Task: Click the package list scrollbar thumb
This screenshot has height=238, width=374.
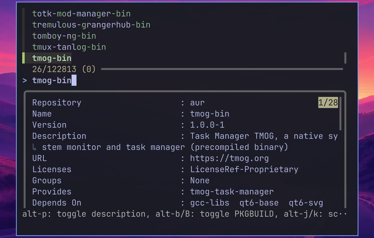Action: click(345, 58)
